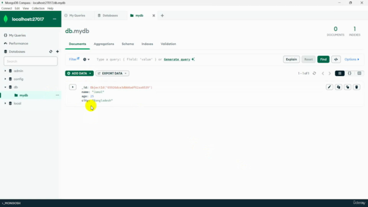Refresh the databases list icon
Viewport: 368px width, 207px height.
51,52
